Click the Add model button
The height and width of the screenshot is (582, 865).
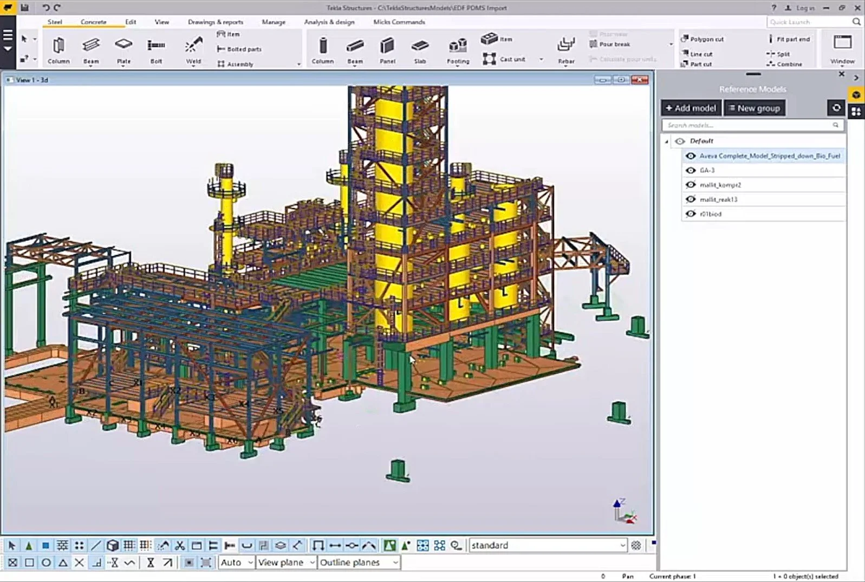[691, 108]
